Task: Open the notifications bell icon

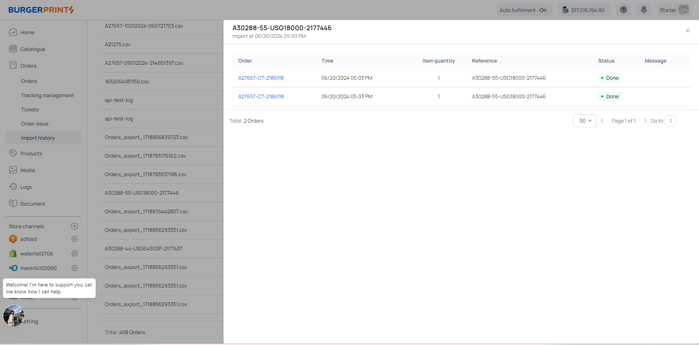Action: click(x=644, y=10)
